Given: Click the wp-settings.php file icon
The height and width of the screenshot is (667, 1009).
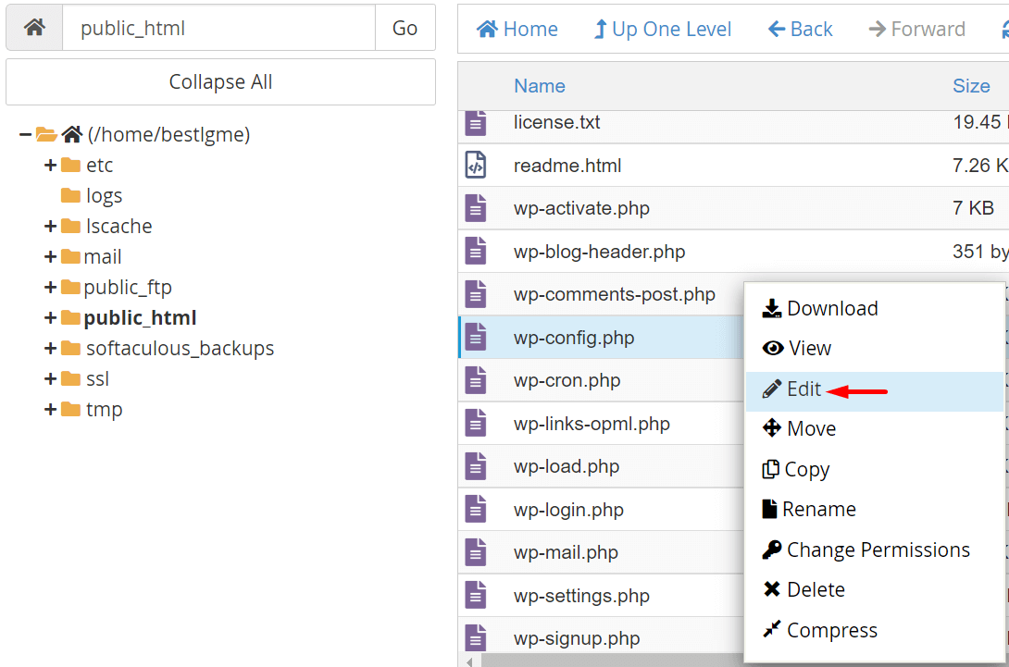Looking at the screenshot, I should (475, 596).
